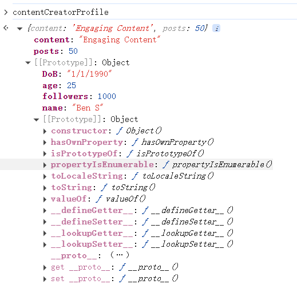Expand the constructor function entry
This screenshot has width=297, height=288.
[x=45, y=131]
